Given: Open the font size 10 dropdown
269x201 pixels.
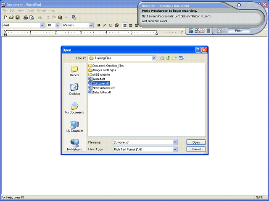Looking at the screenshot, I should (57, 25).
